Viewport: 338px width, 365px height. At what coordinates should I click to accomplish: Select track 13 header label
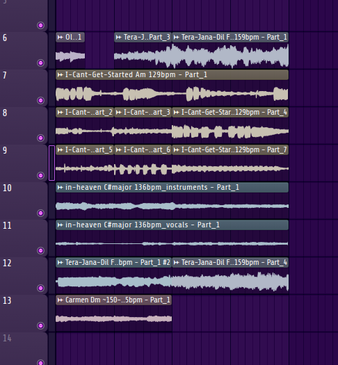click(7, 300)
